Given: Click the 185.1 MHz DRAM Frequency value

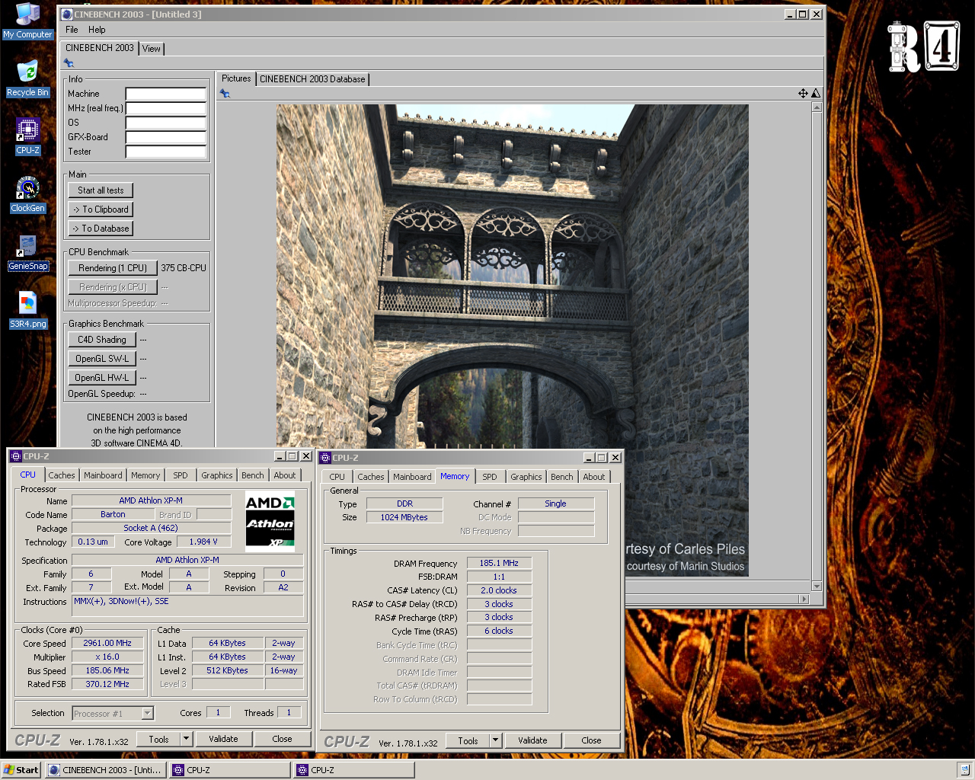Looking at the screenshot, I should click(x=499, y=563).
